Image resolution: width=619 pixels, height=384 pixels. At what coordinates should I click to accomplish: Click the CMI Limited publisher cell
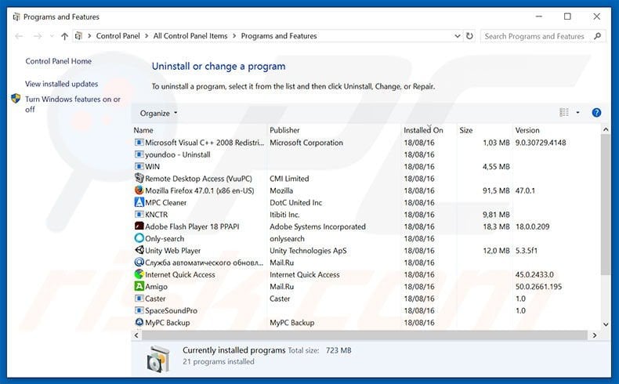pyautogui.click(x=289, y=179)
